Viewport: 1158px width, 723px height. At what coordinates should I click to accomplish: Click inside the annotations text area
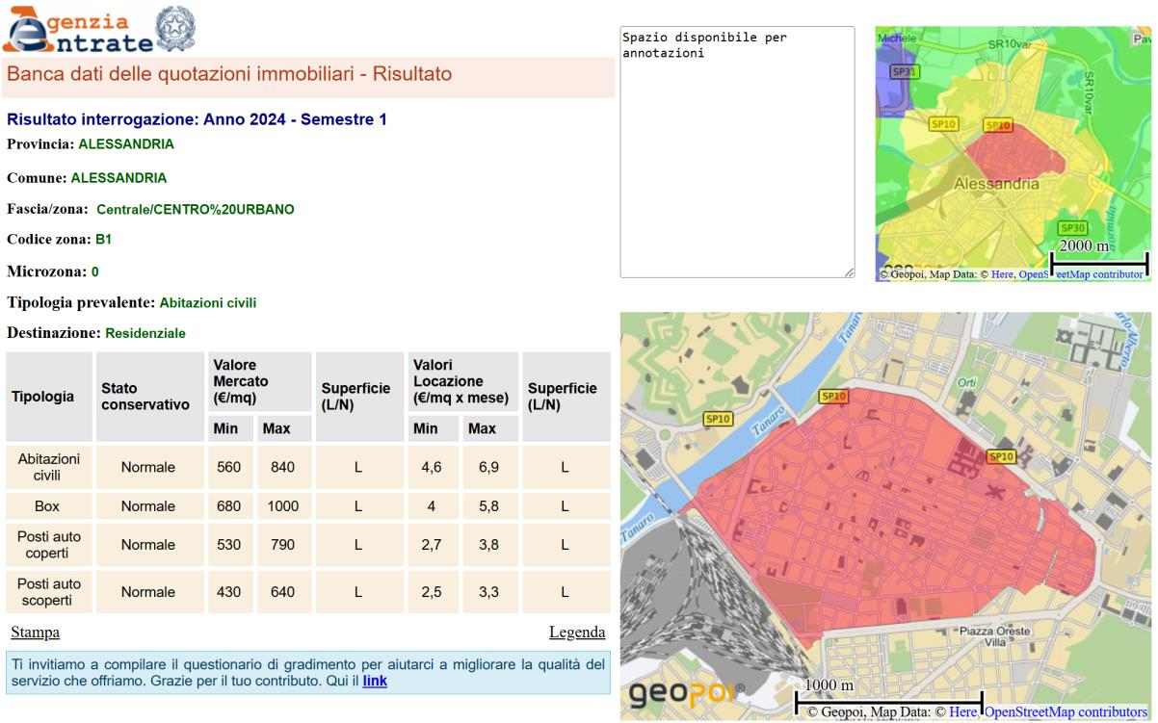(x=737, y=154)
